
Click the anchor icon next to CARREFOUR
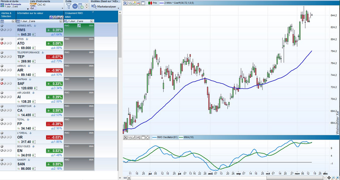(x=34, y=106)
